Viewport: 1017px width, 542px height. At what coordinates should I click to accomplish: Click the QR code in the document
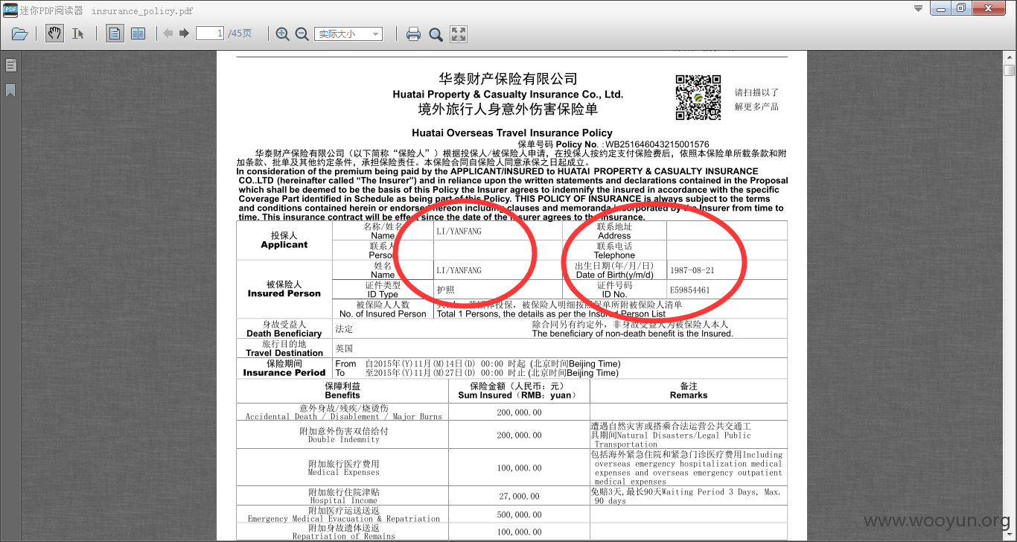[698, 97]
